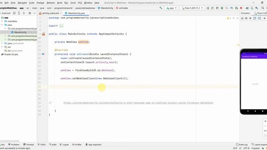Click Attach Debugger to Android Process icon
267x150 pixels.
pyautogui.click(x=237, y=8)
